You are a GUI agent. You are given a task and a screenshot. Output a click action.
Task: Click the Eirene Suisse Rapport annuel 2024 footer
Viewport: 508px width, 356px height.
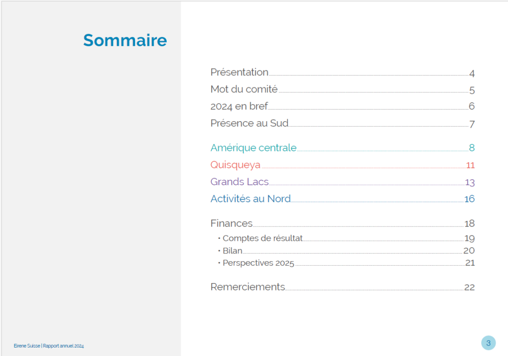tap(49, 346)
